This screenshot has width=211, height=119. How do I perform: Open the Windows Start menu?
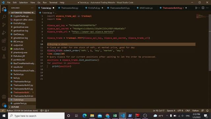4,116
